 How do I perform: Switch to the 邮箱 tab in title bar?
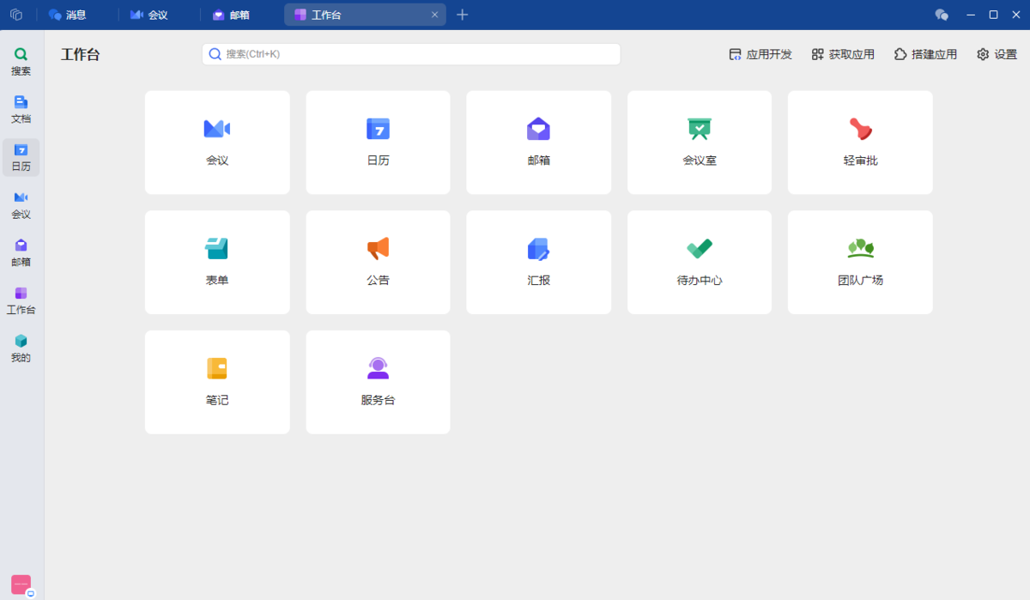(232, 15)
